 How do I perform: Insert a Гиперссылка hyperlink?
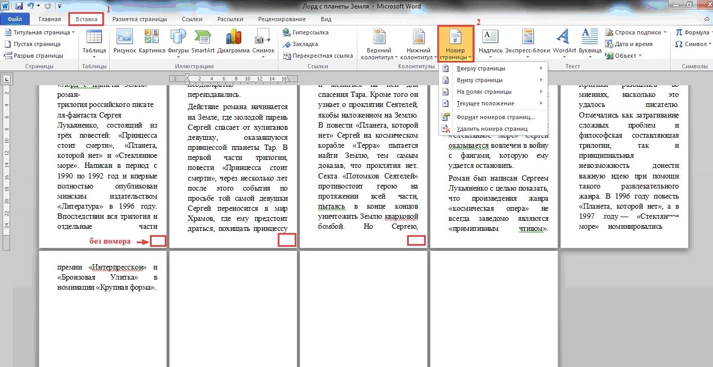pos(305,32)
